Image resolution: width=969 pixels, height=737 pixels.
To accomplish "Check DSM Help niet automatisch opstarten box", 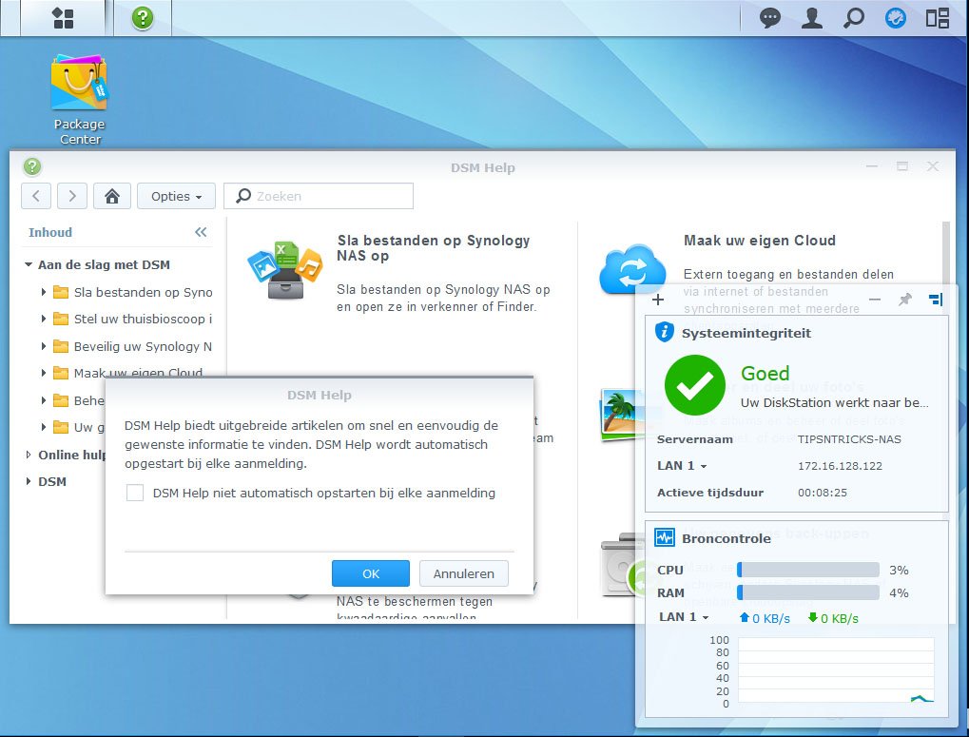I will (x=135, y=493).
